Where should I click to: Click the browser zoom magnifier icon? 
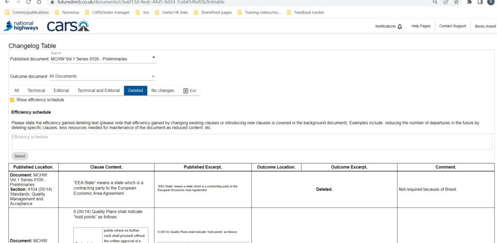tap(435, 2)
